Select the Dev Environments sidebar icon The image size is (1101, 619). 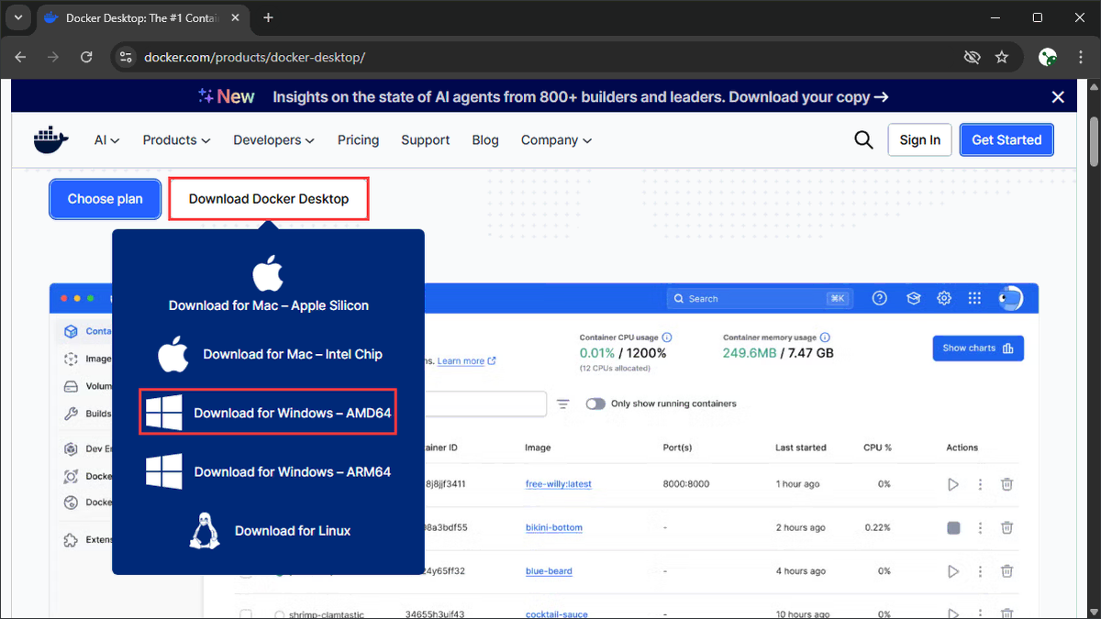tap(71, 449)
